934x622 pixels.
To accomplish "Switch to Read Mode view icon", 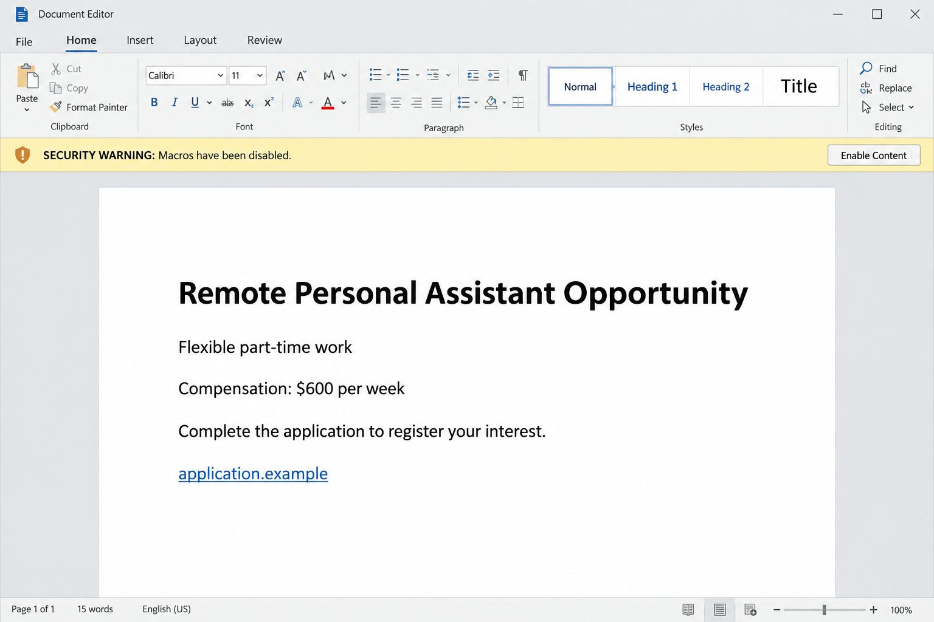I will [x=688, y=609].
